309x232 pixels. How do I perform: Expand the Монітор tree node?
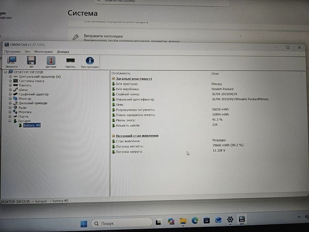point(10,99)
